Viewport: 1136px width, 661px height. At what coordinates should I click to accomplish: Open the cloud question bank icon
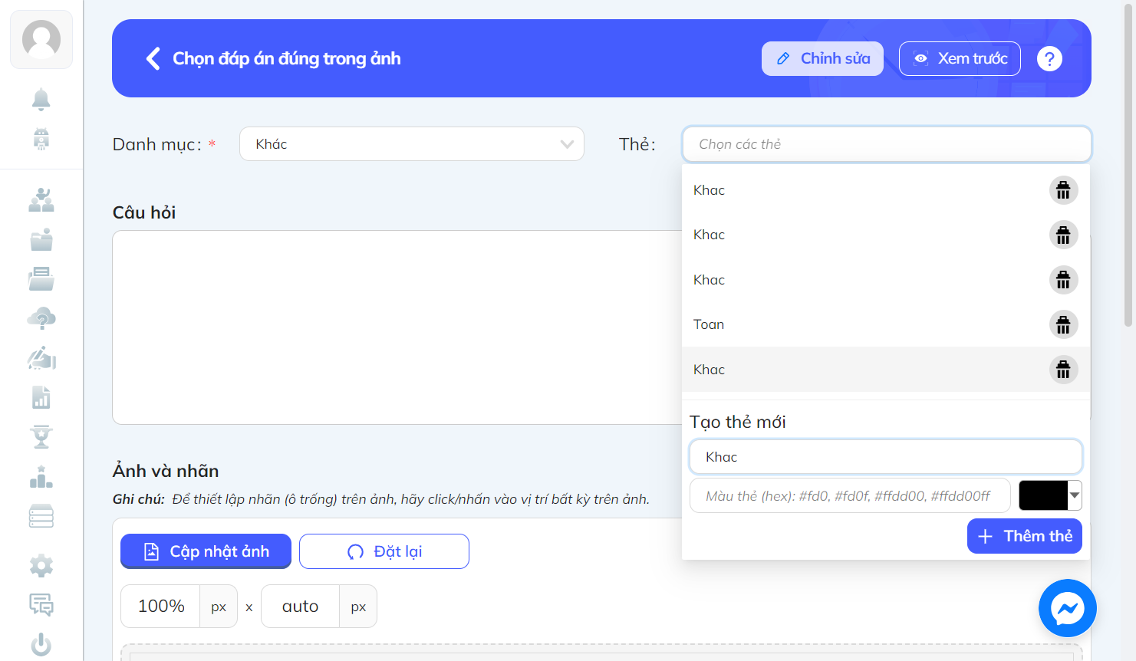[41, 318]
